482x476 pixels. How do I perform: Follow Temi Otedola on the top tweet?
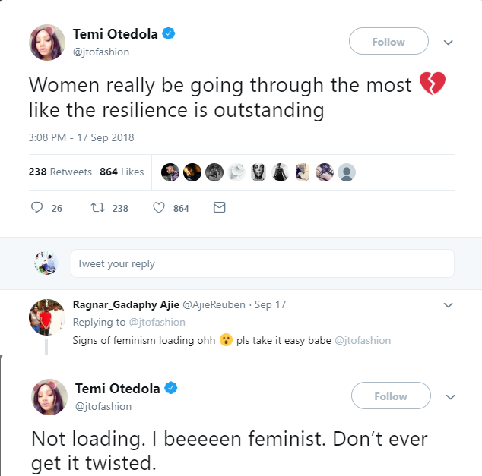388,42
